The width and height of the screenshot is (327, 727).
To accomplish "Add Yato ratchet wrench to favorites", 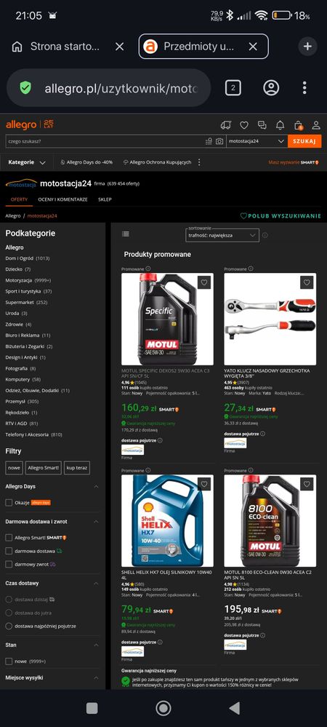I will [x=307, y=282].
